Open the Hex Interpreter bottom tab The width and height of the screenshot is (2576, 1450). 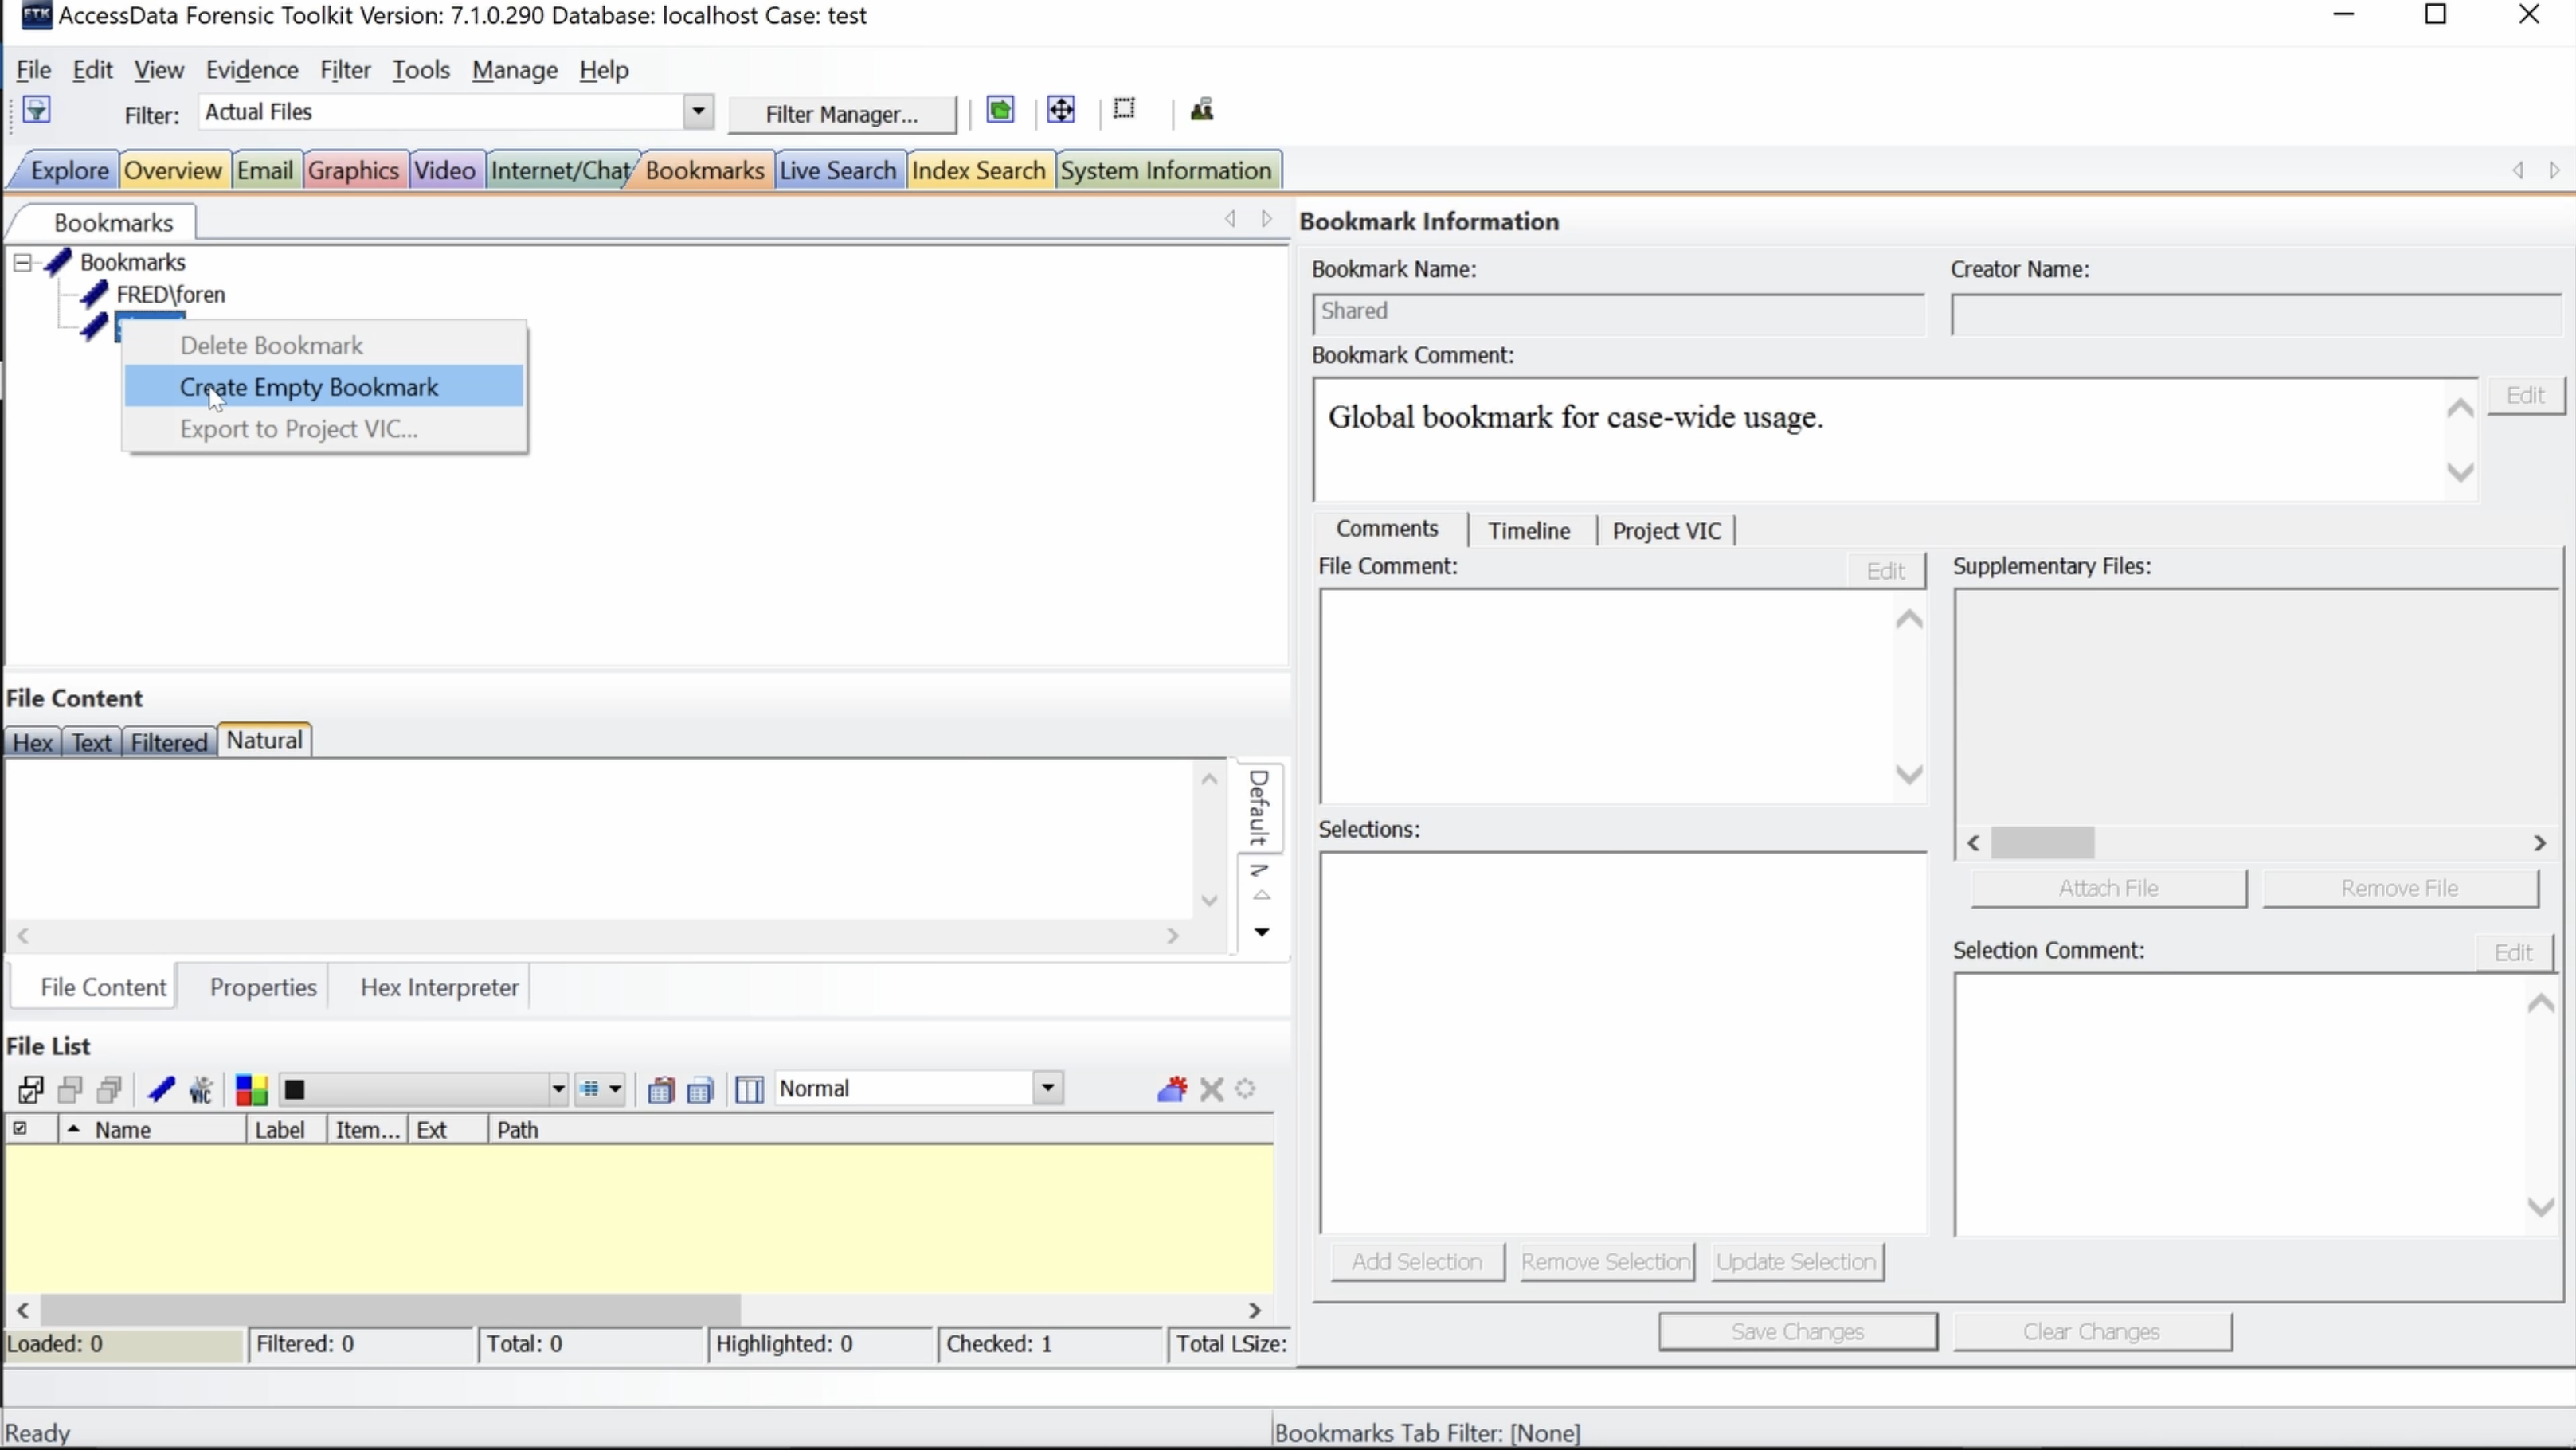click(x=439, y=987)
